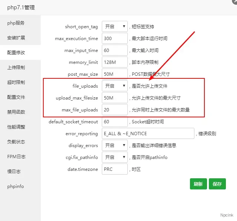The height and width of the screenshot is (221, 237).
Task: Click the error_reporting text field
Action: pyautogui.click(x=148, y=134)
